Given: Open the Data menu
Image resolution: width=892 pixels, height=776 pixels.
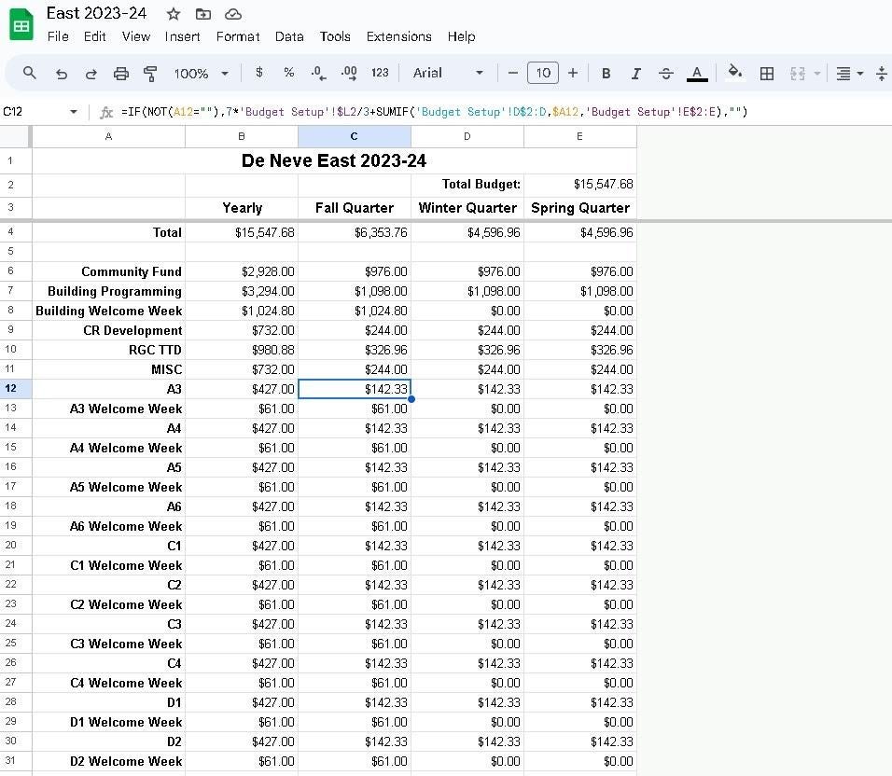Looking at the screenshot, I should [289, 36].
